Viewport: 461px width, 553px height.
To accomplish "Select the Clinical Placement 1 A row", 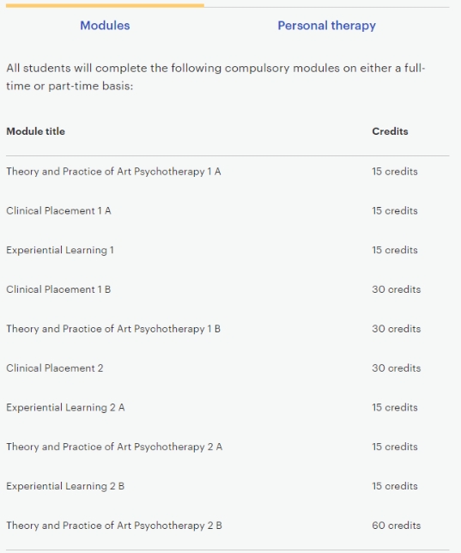I will click(227, 210).
